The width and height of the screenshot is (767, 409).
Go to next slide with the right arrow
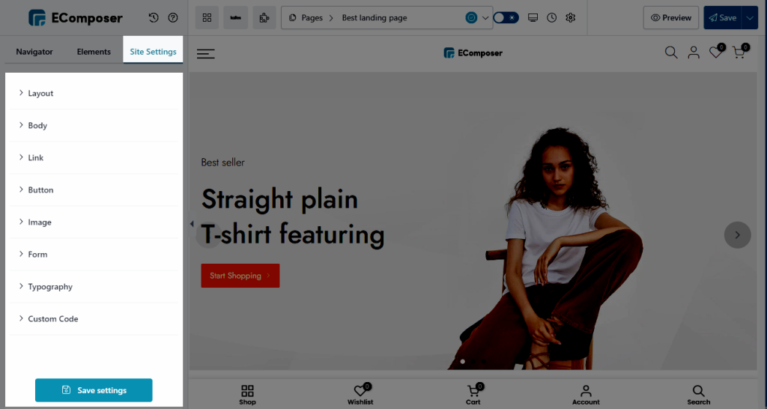(x=737, y=234)
